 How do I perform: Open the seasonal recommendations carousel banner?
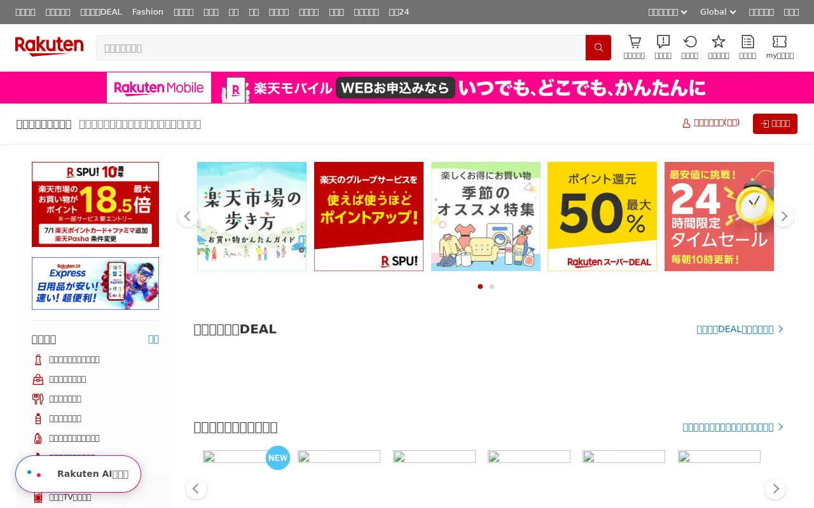click(486, 217)
